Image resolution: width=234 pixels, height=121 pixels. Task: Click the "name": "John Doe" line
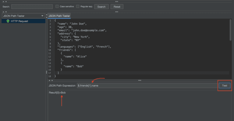(x=72, y=24)
